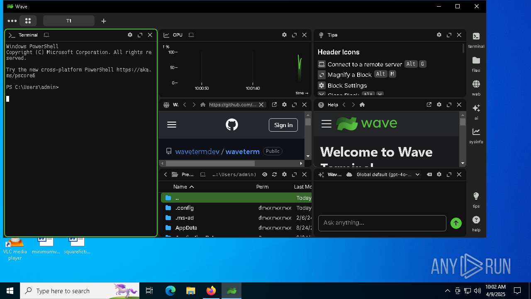The height and width of the screenshot is (299, 531).
Task: Open Task View on taskbar
Action: click(149, 291)
